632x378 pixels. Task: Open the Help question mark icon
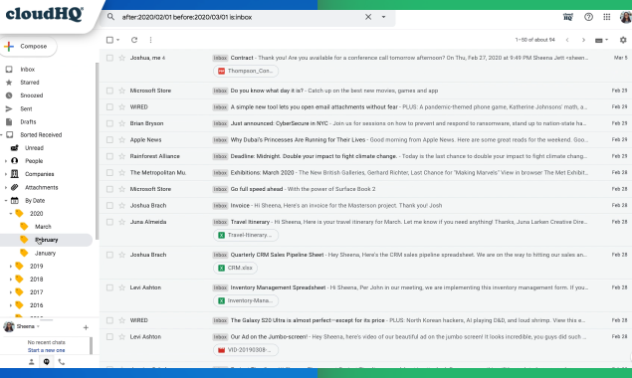[x=588, y=17]
